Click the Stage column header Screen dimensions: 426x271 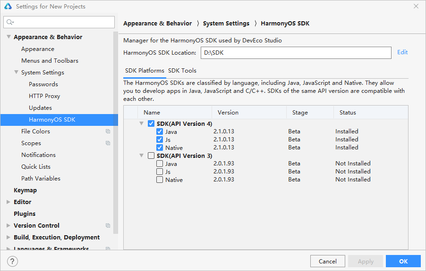(310, 113)
